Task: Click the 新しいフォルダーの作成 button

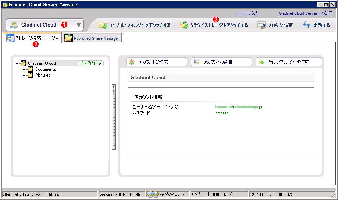Action: (289, 62)
